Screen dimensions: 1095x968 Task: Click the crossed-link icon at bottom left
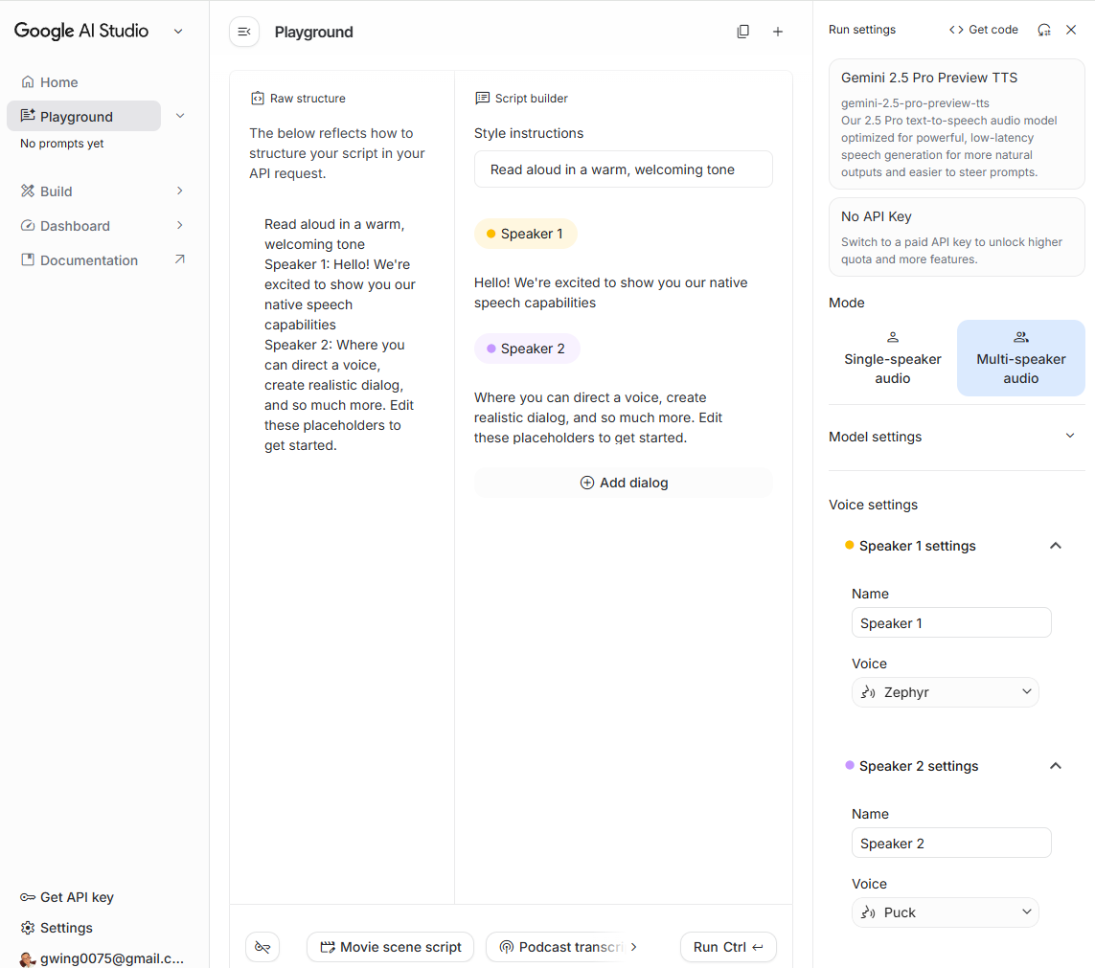[x=262, y=947]
